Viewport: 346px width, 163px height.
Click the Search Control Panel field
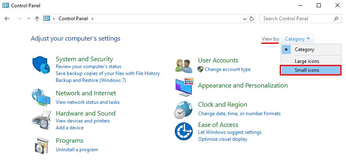[297, 19]
